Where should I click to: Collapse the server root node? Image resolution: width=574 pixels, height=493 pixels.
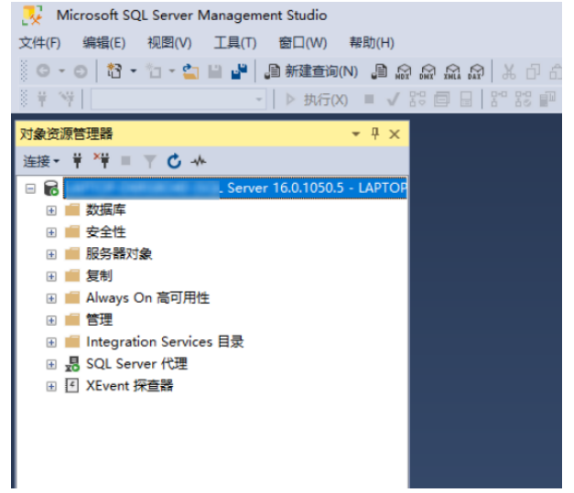[30, 188]
